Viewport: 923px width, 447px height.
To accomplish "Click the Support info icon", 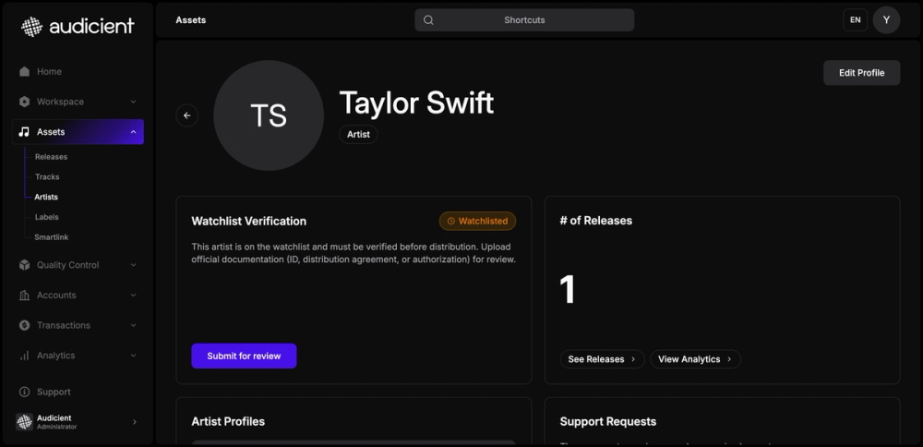I will point(24,392).
